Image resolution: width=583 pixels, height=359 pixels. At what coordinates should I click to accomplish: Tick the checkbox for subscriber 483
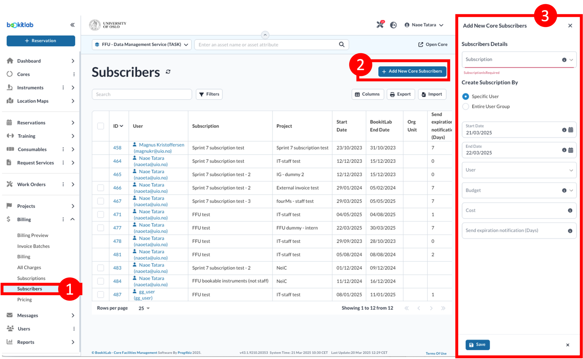pyautogui.click(x=101, y=268)
